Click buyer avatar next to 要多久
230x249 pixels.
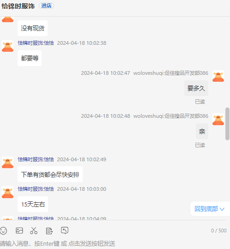tap(218, 76)
